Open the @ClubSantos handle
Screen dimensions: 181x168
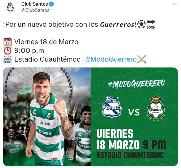pos(35,10)
